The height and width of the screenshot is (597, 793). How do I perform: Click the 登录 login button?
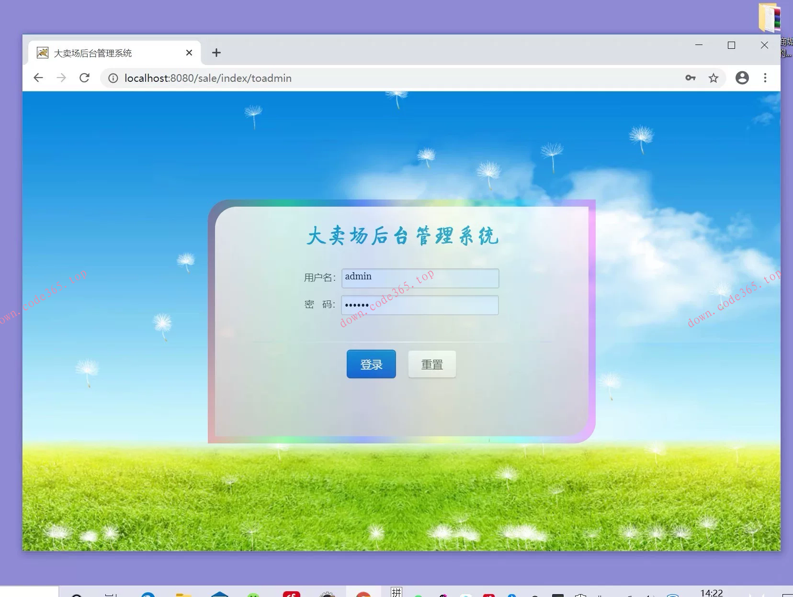[x=371, y=364]
